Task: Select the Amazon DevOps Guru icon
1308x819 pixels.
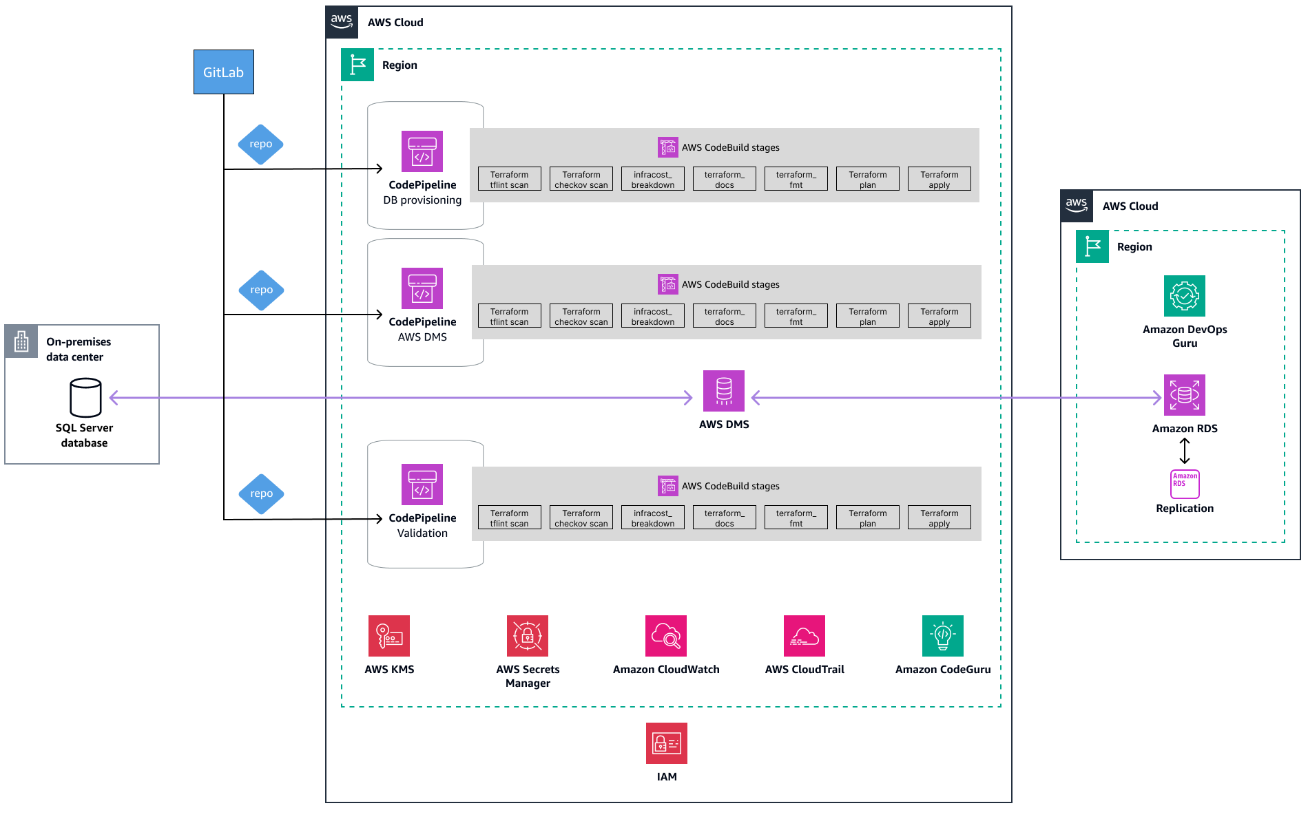Action: click(x=1184, y=296)
